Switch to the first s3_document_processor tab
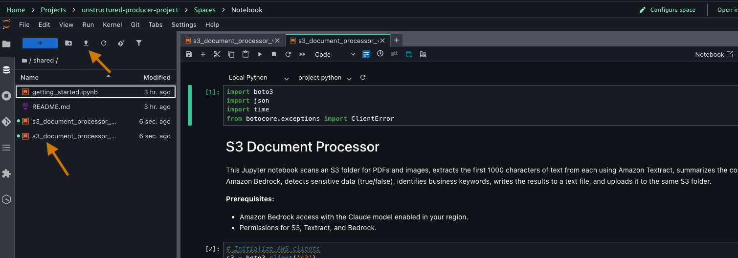The width and height of the screenshot is (738, 258). pos(229,41)
